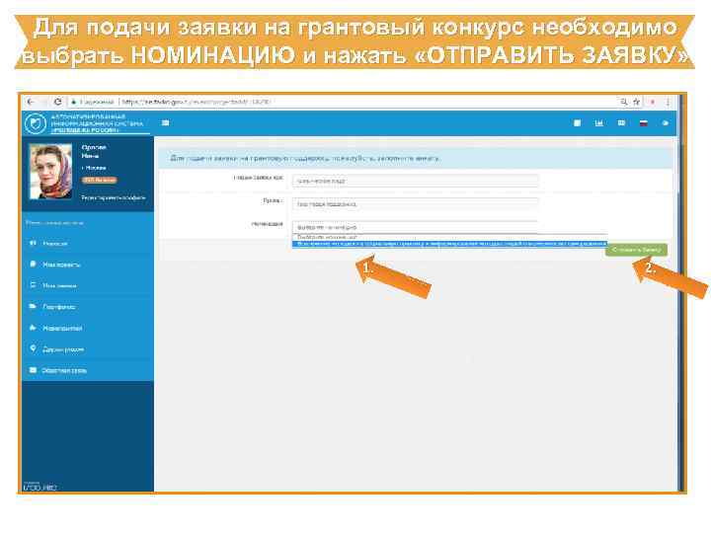The image size is (711, 533).
Task: Click the red browser extension icon
Action: point(653,102)
